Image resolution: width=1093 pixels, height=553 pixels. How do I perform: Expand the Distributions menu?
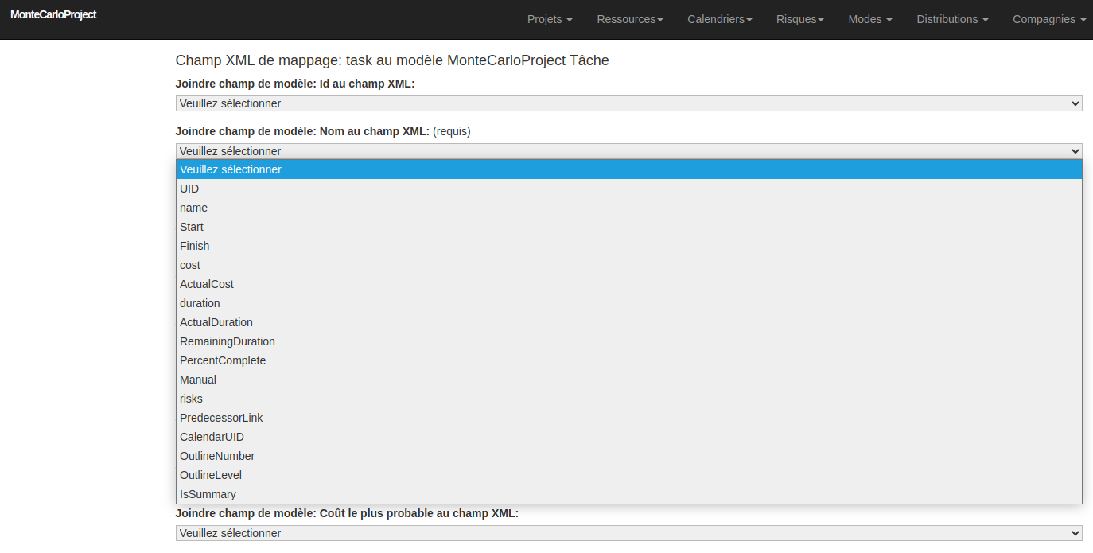(x=951, y=19)
